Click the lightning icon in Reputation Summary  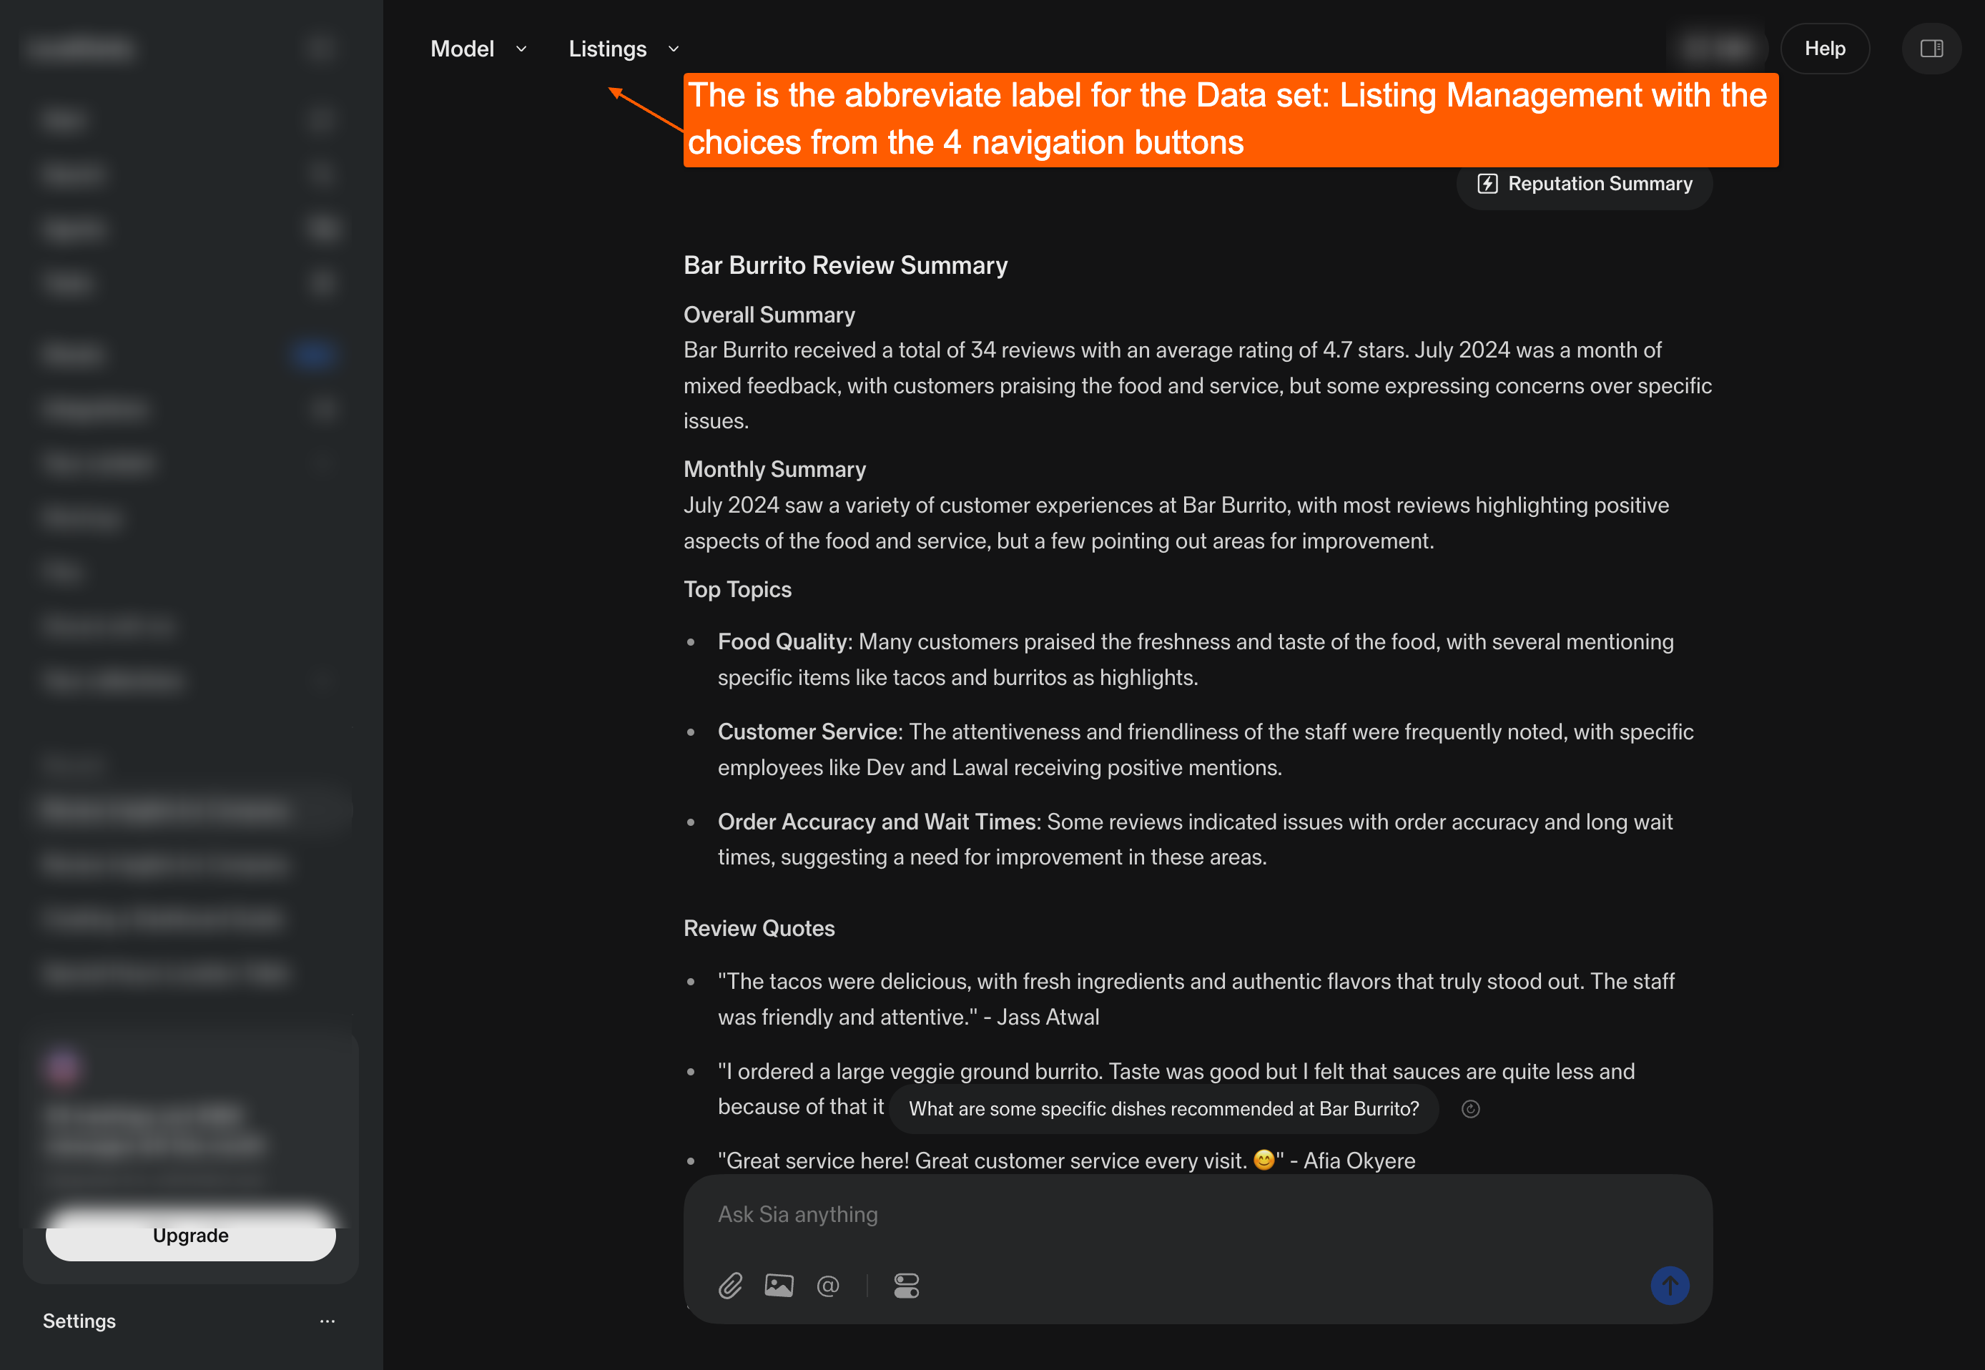click(x=1487, y=184)
